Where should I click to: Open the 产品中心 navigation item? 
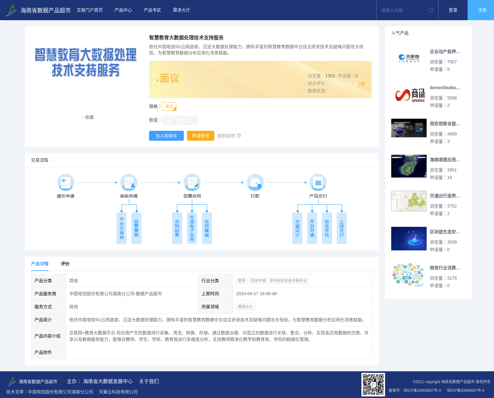pyautogui.click(x=123, y=10)
